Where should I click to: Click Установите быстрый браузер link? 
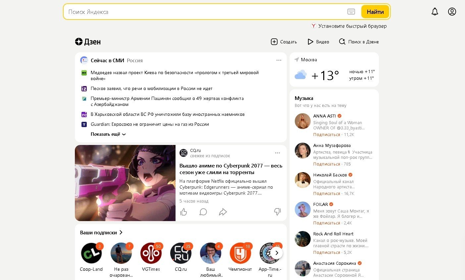point(352,26)
